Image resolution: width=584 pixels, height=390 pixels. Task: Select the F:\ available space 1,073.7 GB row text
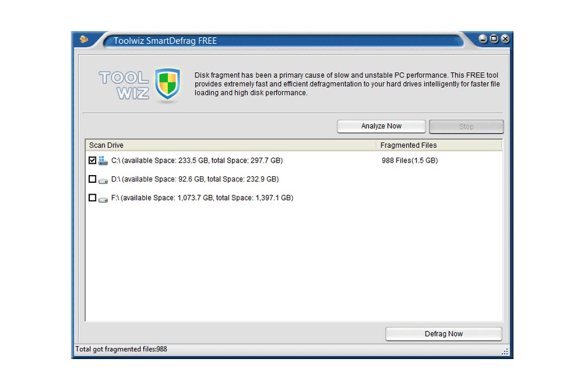202,198
